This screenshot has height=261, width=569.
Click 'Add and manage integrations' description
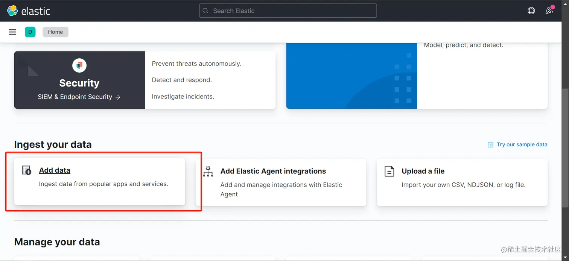[281, 190]
